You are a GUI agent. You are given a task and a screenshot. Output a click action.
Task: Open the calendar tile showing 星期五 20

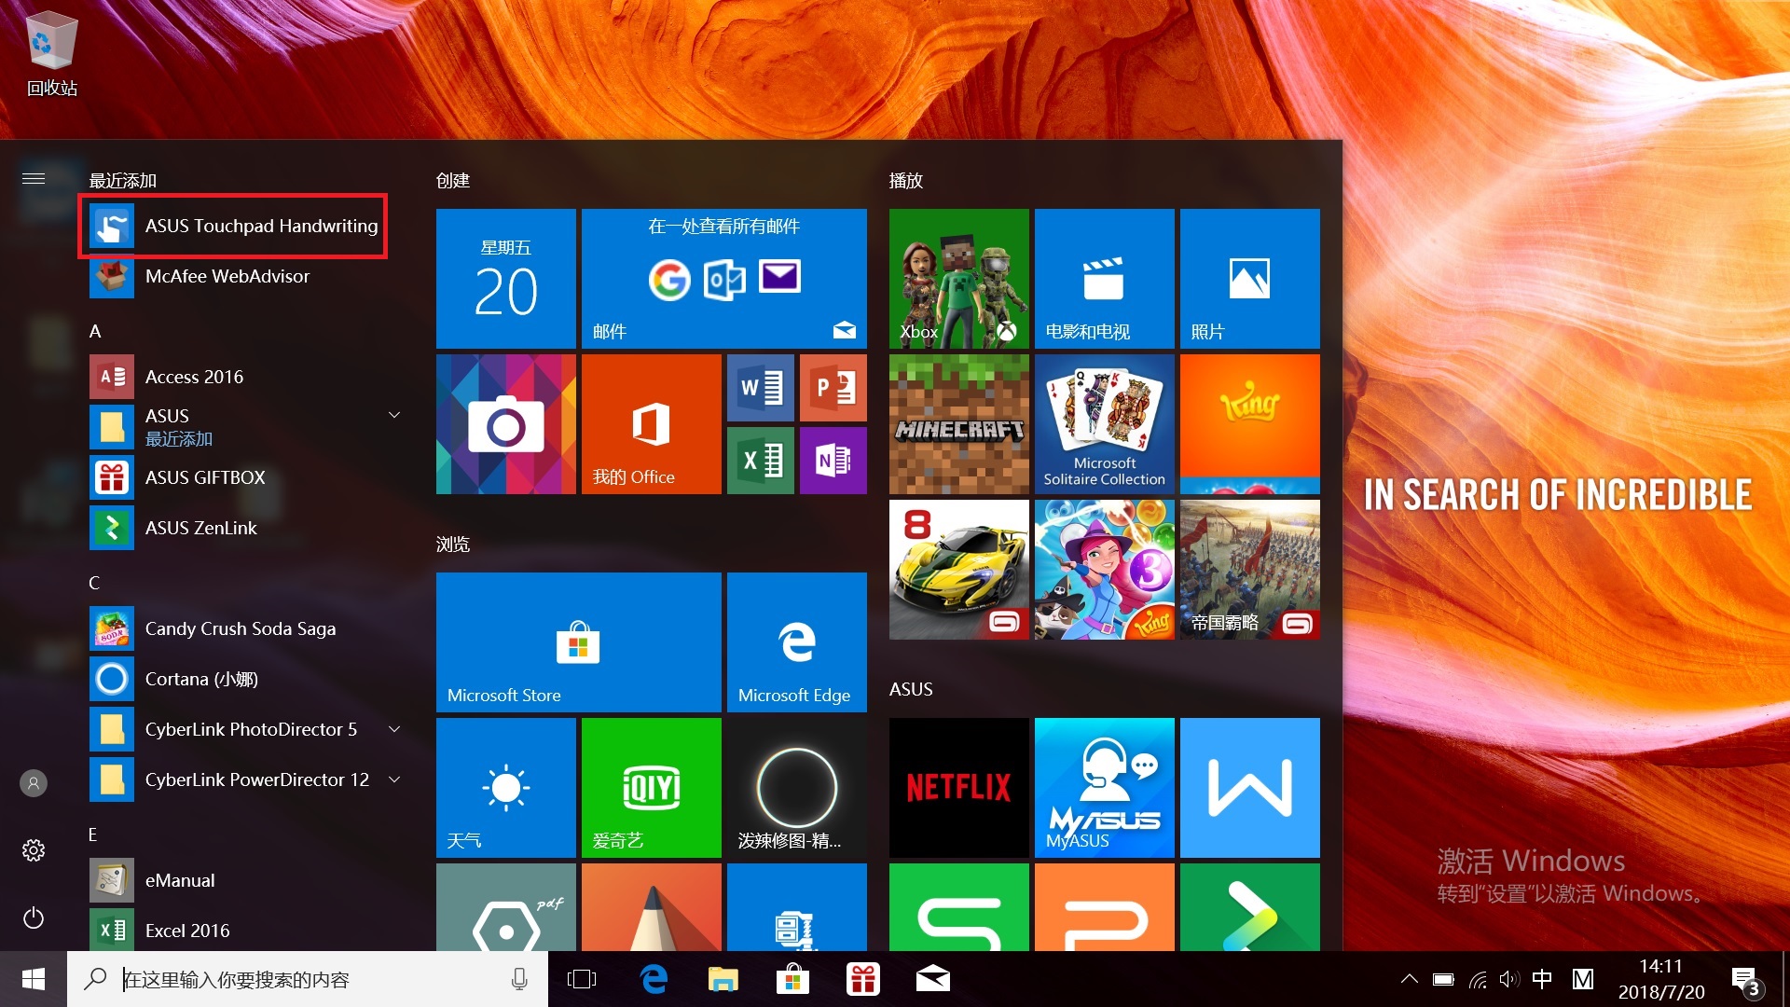[506, 279]
